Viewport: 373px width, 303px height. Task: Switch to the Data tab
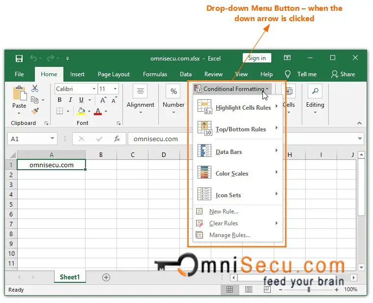click(186, 74)
